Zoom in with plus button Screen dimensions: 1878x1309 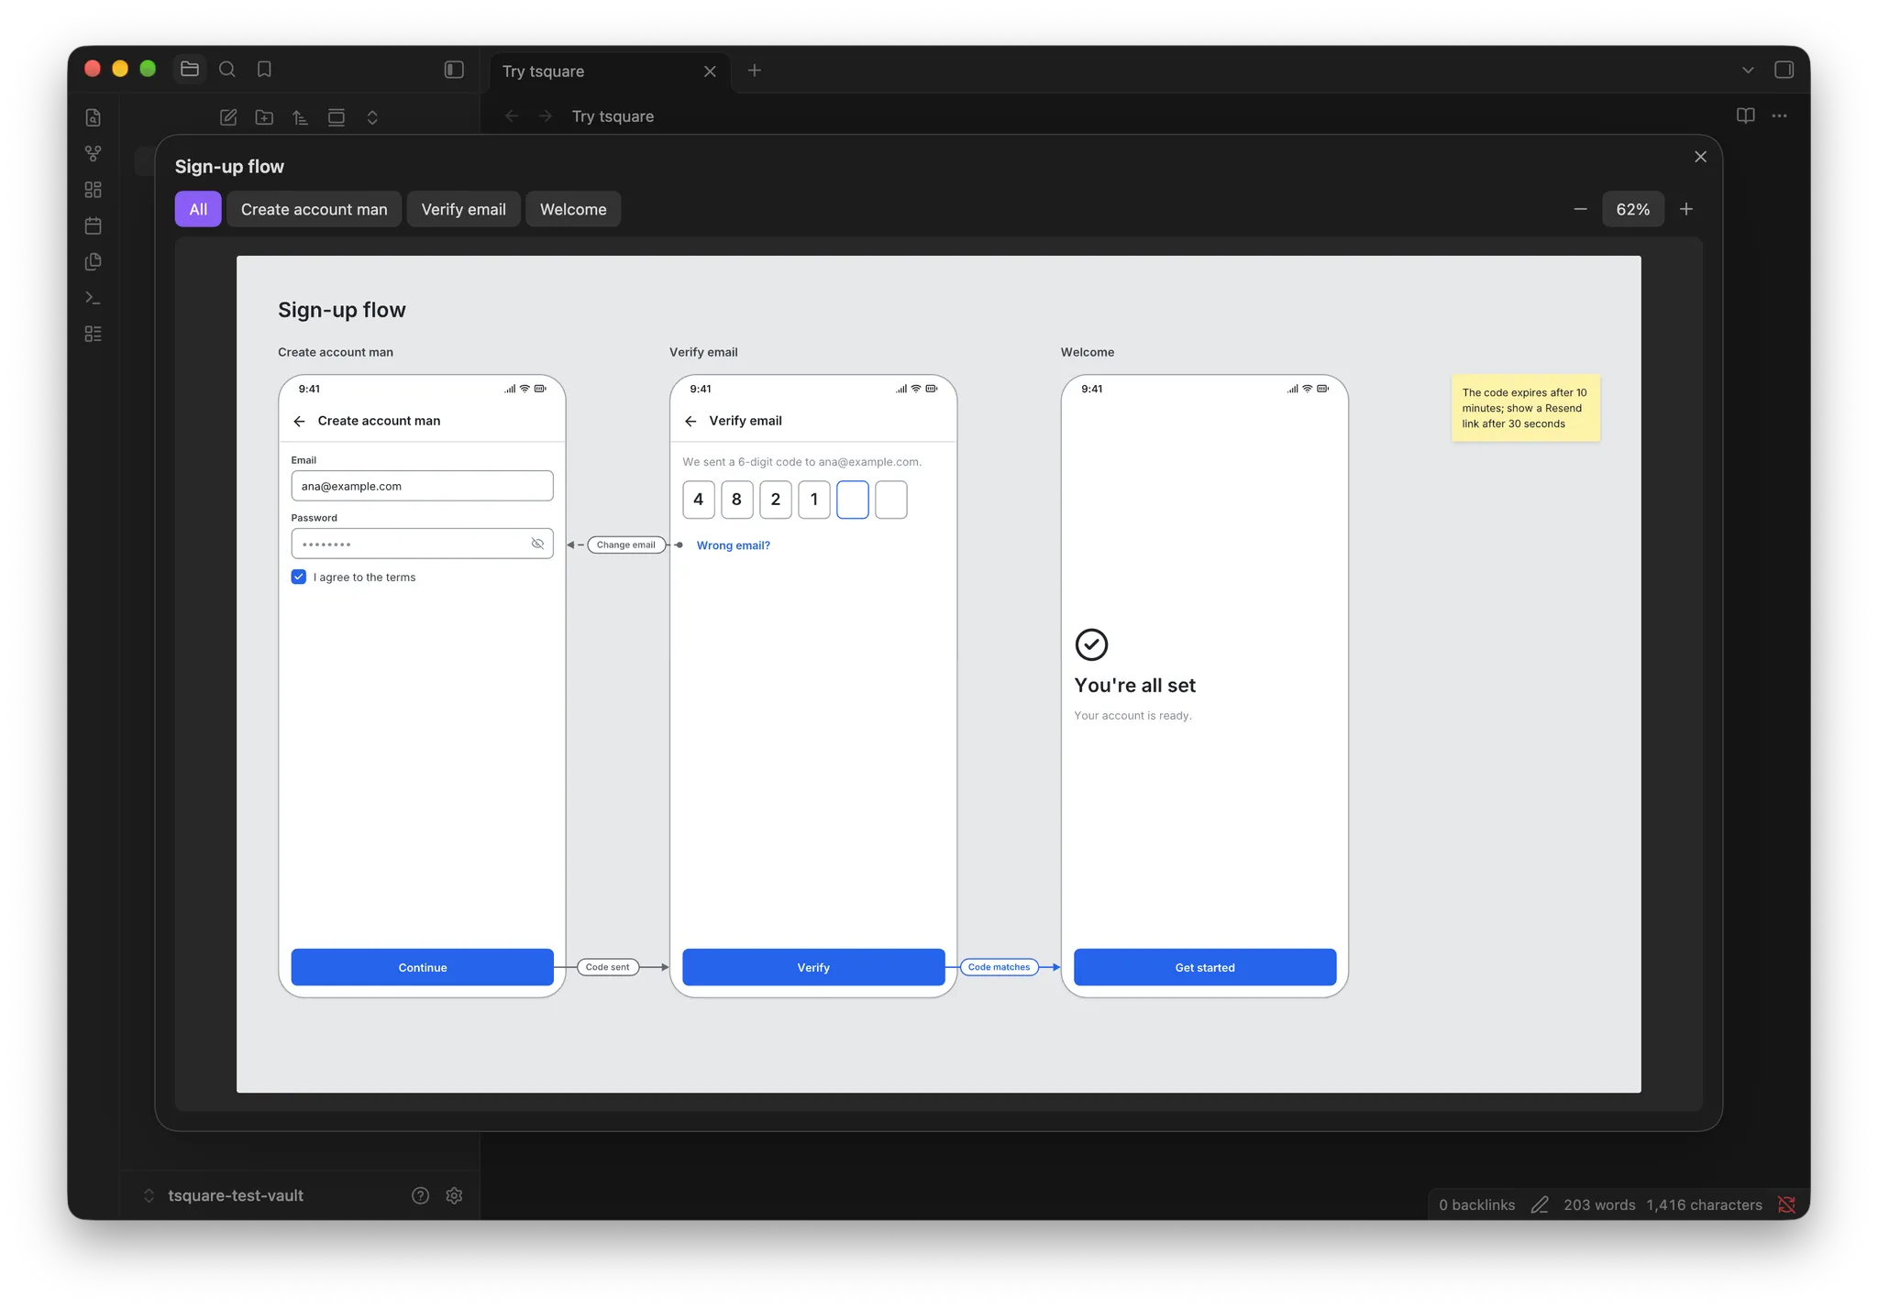coord(1685,209)
